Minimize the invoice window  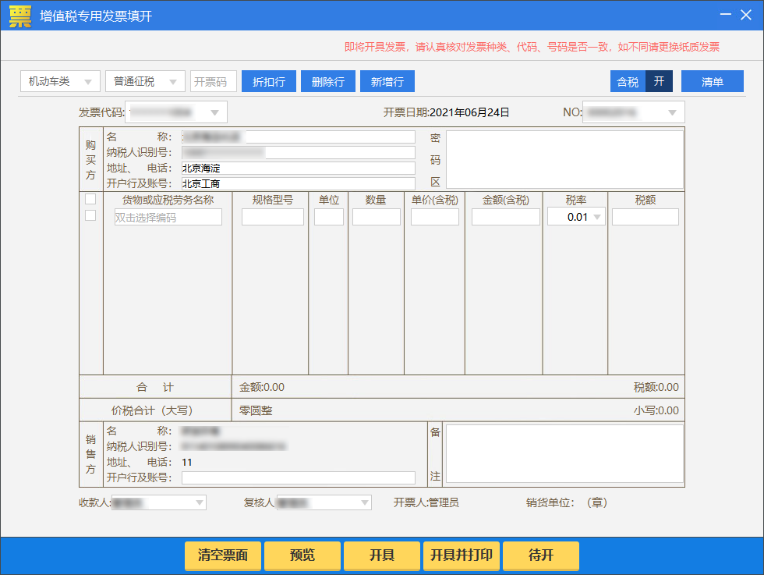coord(726,16)
